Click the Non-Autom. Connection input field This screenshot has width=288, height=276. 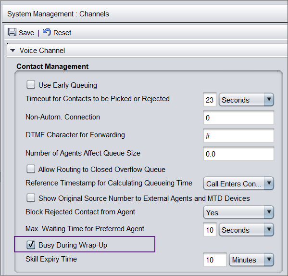(238, 118)
